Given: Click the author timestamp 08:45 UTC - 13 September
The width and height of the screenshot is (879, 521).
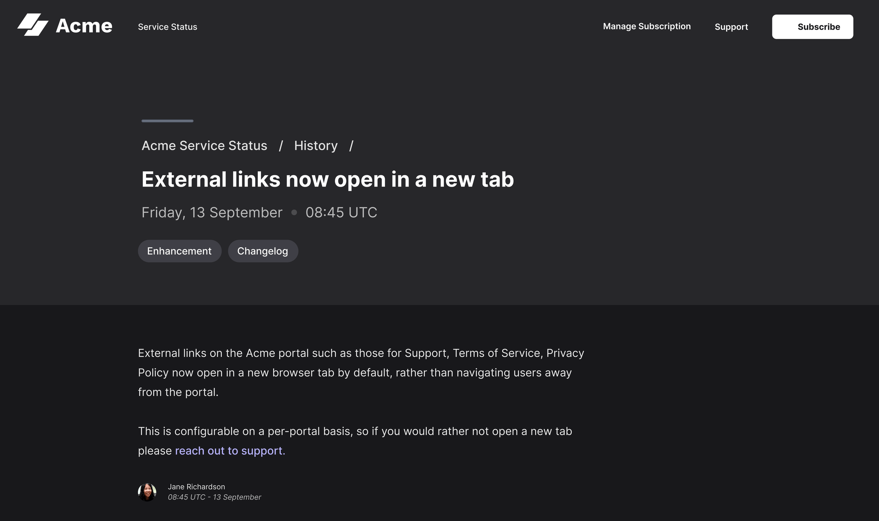Looking at the screenshot, I should pos(214,497).
